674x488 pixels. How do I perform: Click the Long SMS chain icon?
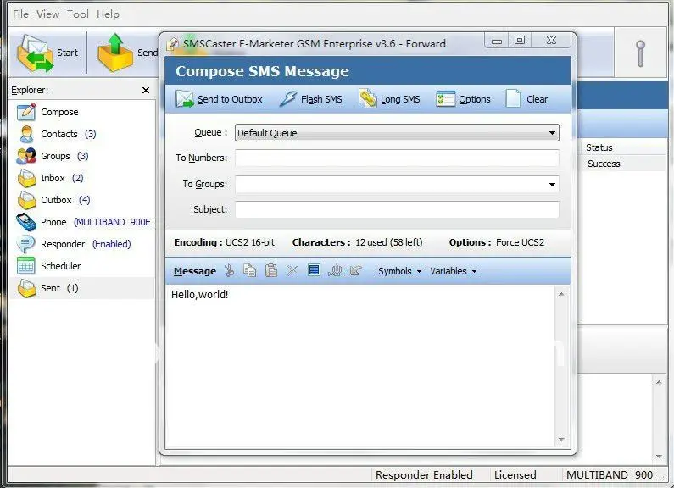pos(368,99)
